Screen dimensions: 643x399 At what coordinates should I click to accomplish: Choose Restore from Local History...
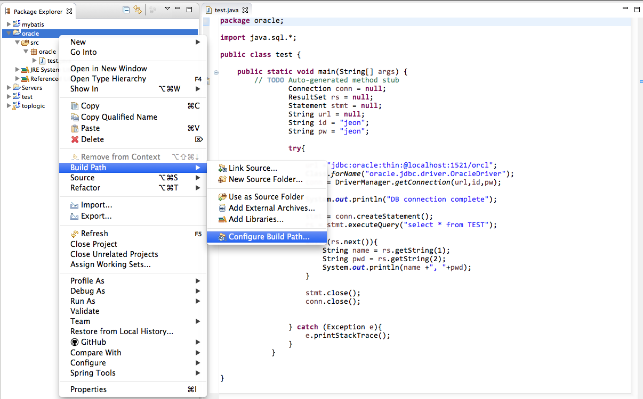click(133, 331)
